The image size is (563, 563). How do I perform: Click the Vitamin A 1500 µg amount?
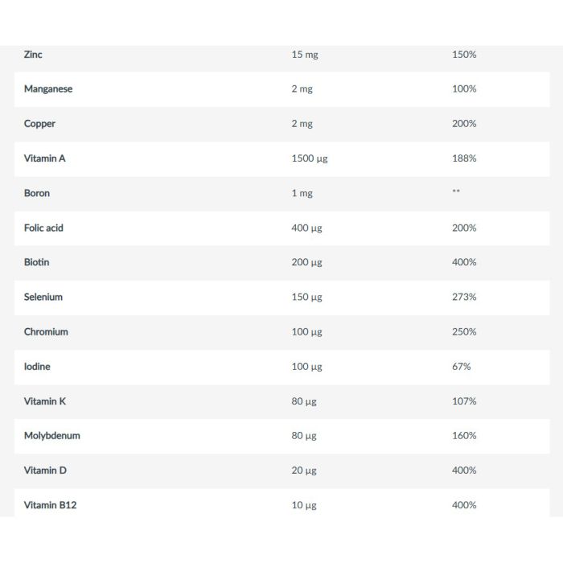pyautogui.click(x=310, y=158)
